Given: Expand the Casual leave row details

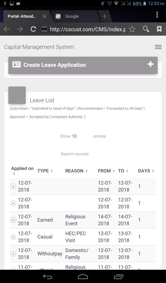Looking at the screenshot, I should 13,237.
